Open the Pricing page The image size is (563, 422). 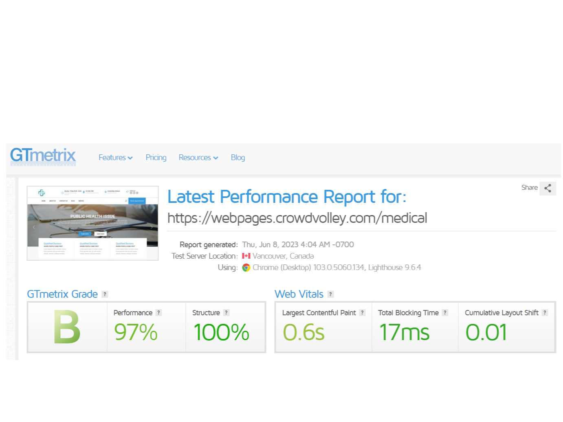(156, 157)
